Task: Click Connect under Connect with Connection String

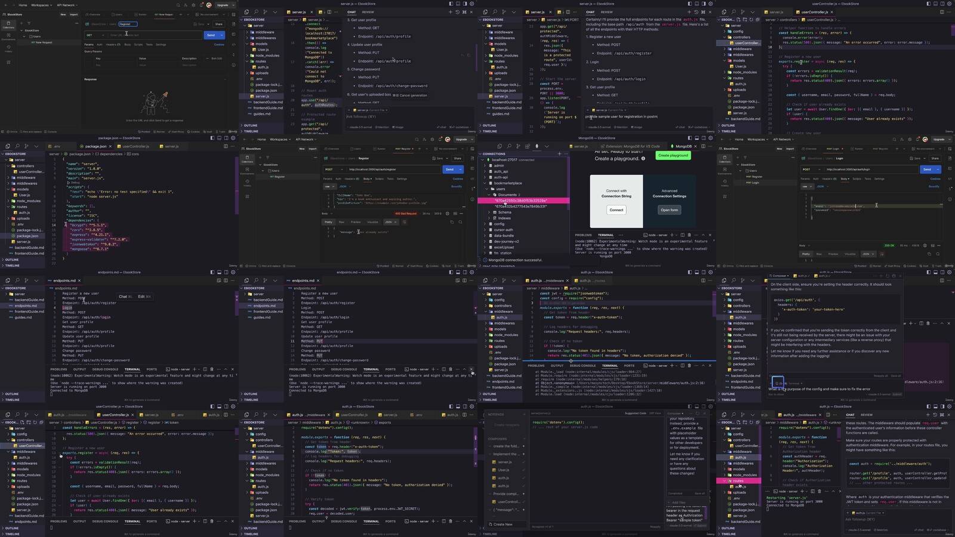Action: 617,210
